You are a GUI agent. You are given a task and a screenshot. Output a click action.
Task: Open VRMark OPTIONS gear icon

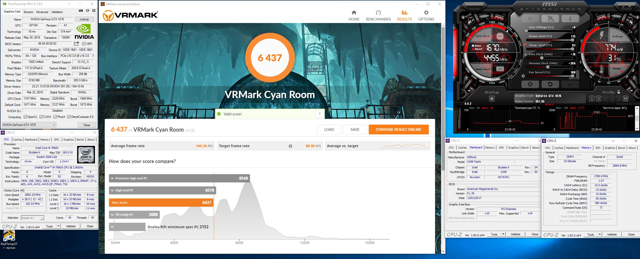tap(426, 13)
